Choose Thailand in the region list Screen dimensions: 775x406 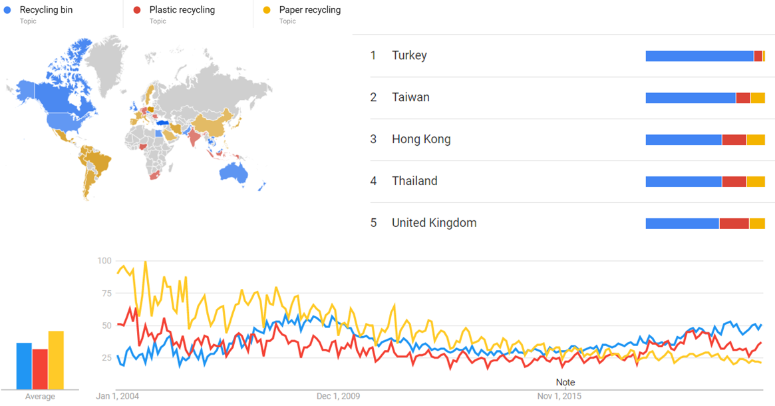click(x=414, y=181)
